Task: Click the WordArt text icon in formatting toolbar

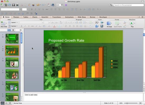Action: 36,14
